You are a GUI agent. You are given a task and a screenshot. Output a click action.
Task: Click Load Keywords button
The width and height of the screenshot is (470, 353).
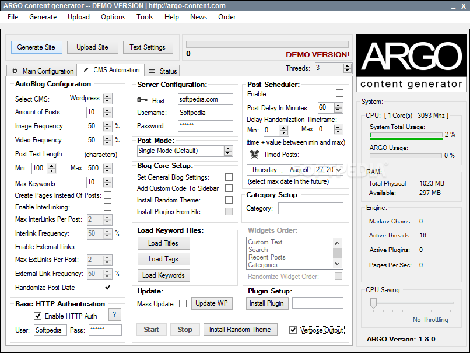(163, 275)
